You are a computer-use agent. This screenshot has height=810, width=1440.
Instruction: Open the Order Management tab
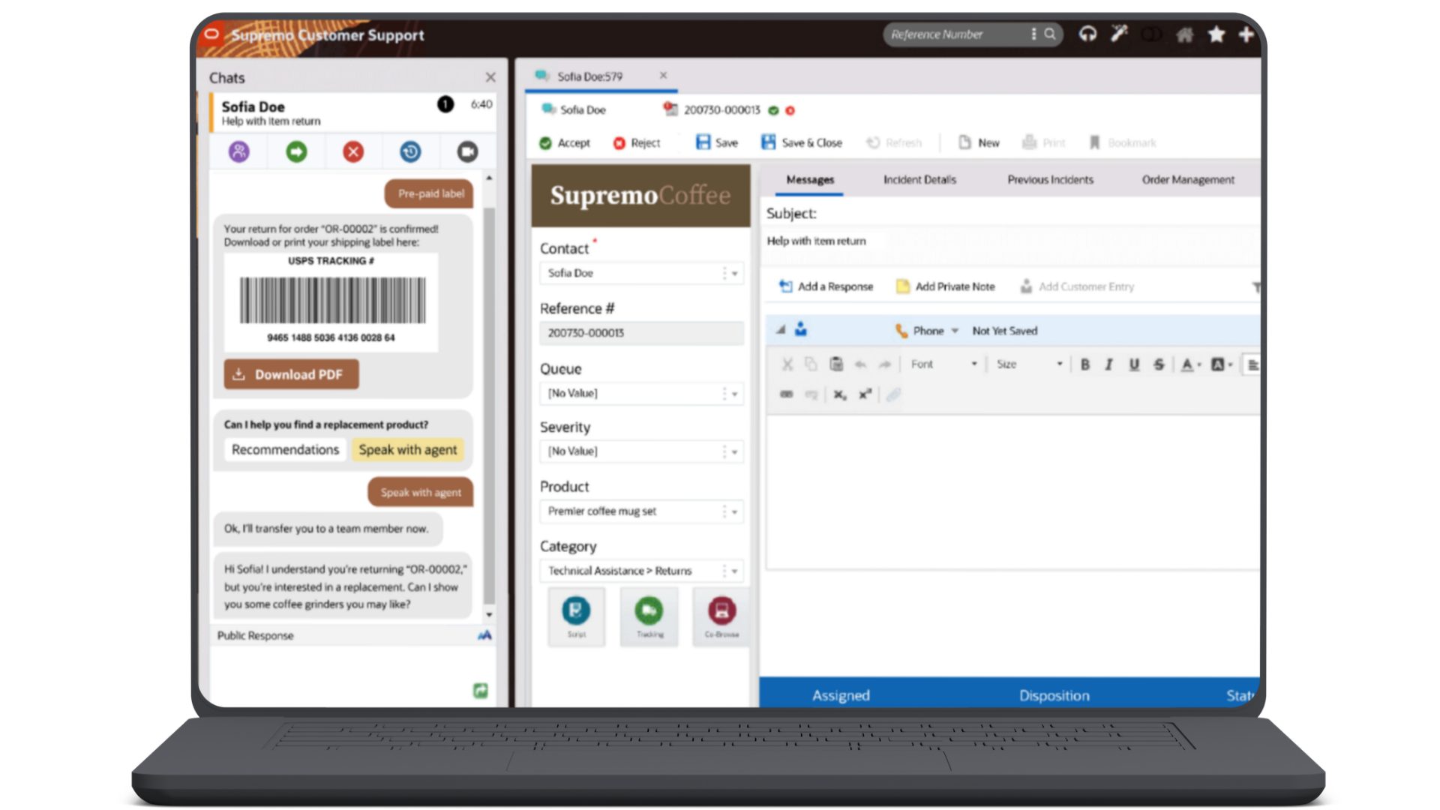point(1188,180)
